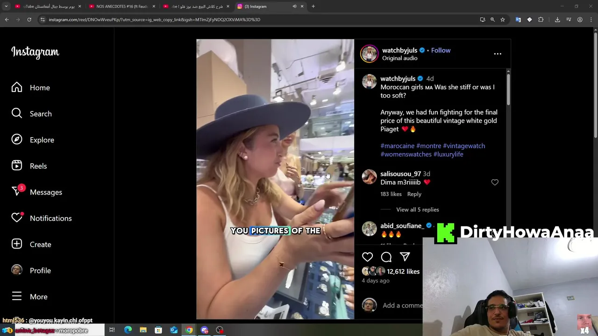The width and height of the screenshot is (598, 336).
Task: Open Messages with 3 unread
Action: coord(36,192)
